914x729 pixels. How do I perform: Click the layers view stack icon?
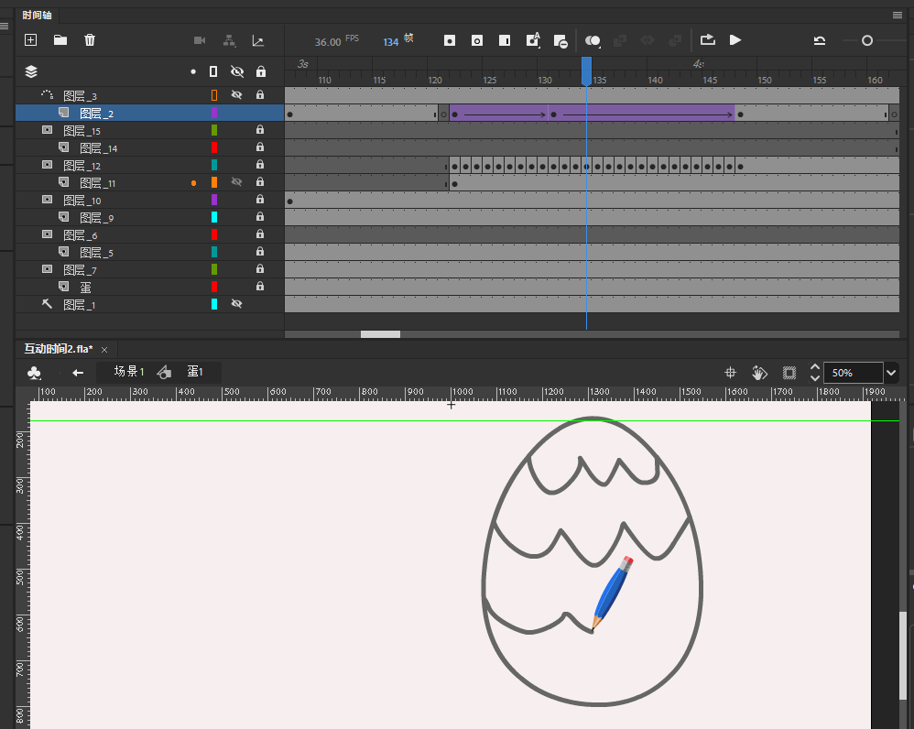click(x=31, y=71)
